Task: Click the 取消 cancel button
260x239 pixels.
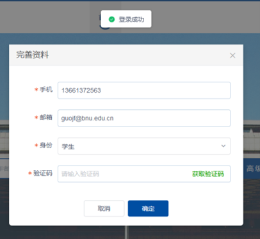Action: 104,208
